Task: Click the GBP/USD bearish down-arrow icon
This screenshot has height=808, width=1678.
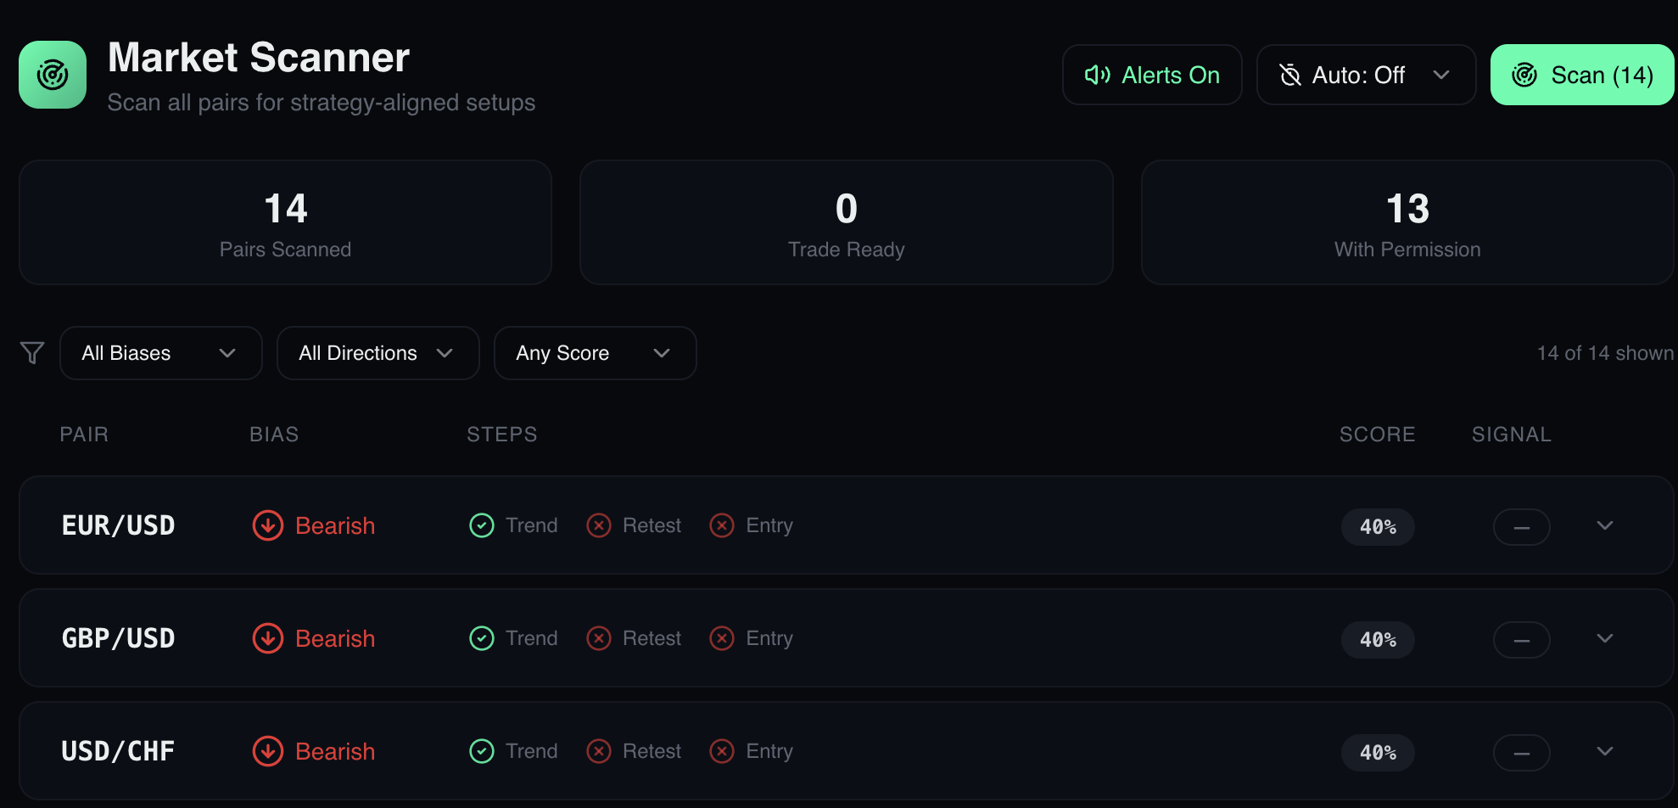Action: [x=268, y=638]
